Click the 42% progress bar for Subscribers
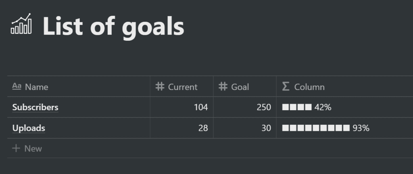The image size is (413, 174). point(307,107)
